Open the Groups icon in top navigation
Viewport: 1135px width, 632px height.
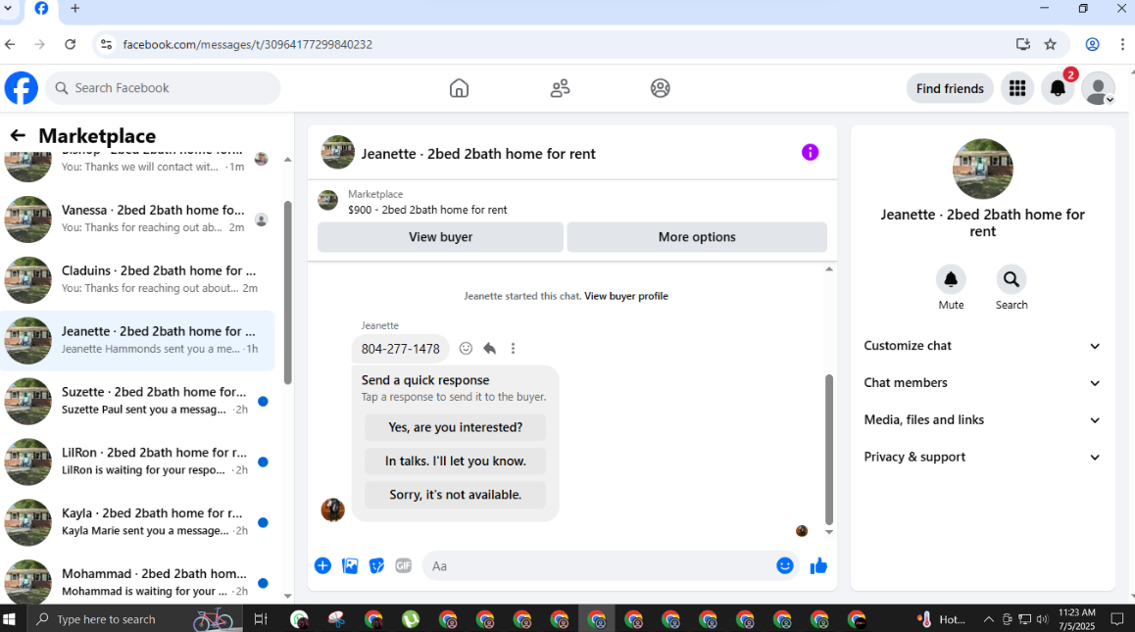click(661, 88)
